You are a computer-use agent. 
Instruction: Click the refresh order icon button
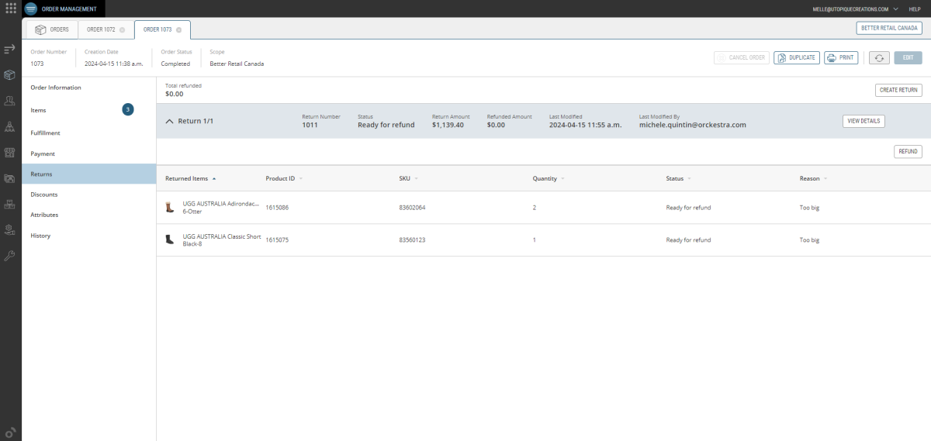click(878, 57)
